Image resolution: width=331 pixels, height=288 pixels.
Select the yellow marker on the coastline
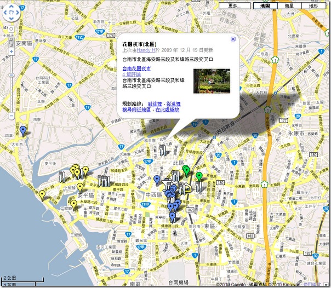(42, 195)
